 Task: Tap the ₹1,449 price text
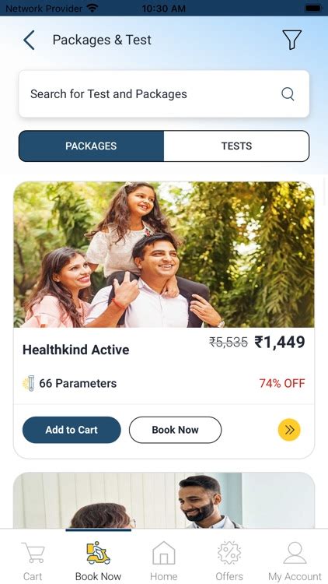click(280, 342)
